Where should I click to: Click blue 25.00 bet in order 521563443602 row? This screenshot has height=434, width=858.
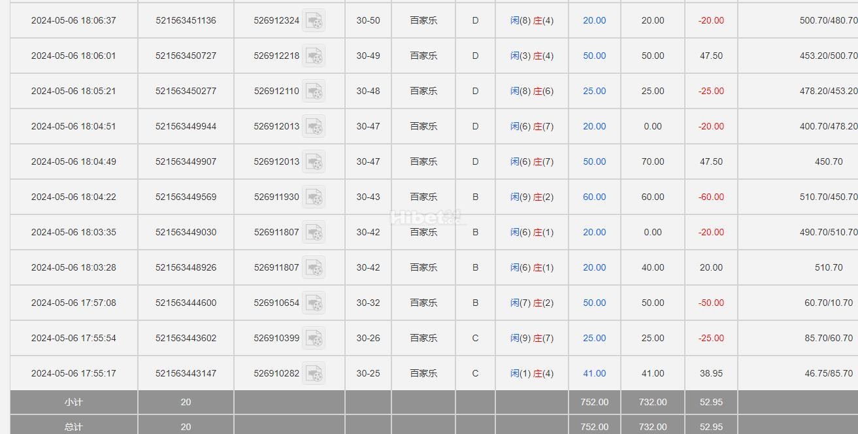coord(595,338)
